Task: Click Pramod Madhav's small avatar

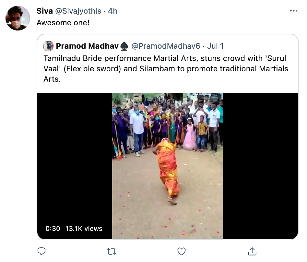Action: pos(48,46)
